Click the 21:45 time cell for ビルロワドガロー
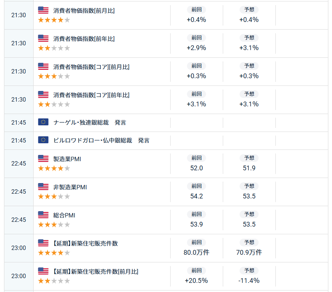The image size is (332, 292). pos(19,140)
